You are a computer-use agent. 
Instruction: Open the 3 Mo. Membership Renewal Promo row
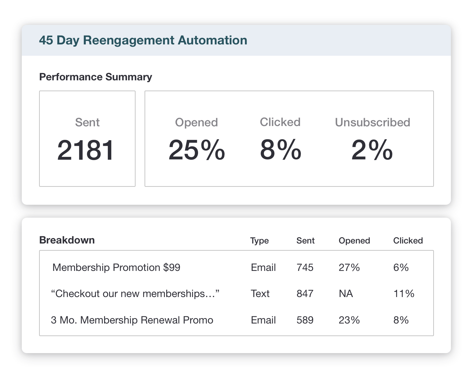(132, 320)
